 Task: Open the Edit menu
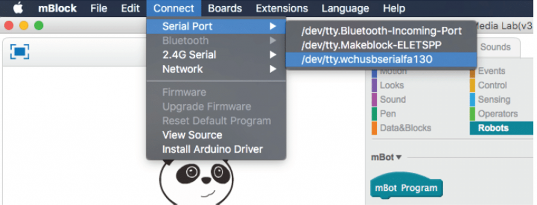tap(130, 8)
